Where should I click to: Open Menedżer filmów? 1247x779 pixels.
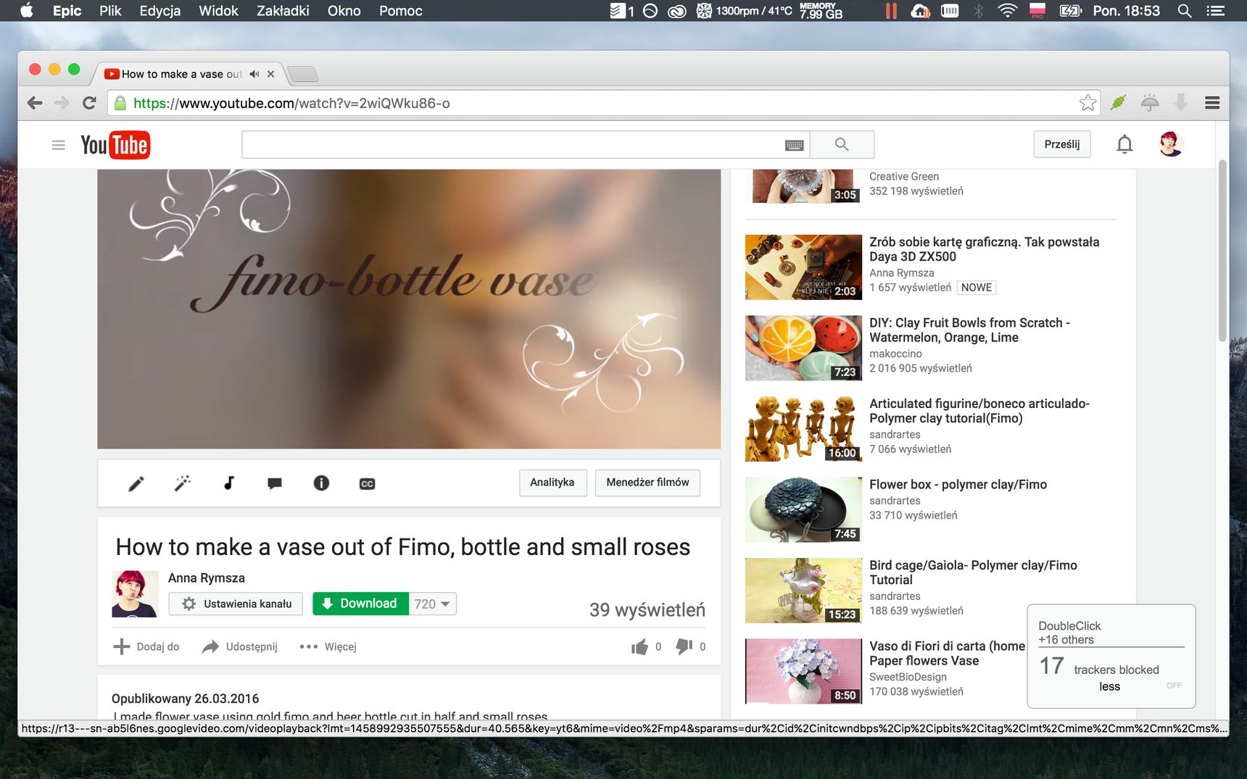[x=647, y=483]
